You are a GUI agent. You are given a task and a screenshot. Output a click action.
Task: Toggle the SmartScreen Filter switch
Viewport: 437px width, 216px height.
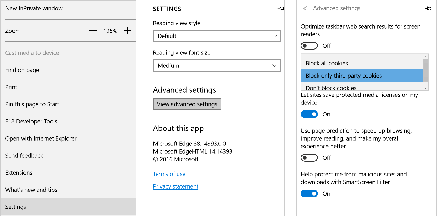(309, 193)
